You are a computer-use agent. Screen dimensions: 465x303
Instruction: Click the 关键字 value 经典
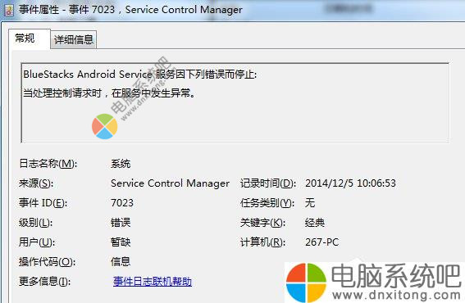[315, 223]
